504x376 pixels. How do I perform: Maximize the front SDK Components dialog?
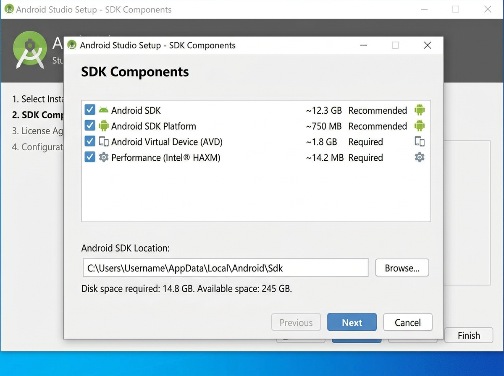click(x=395, y=45)
